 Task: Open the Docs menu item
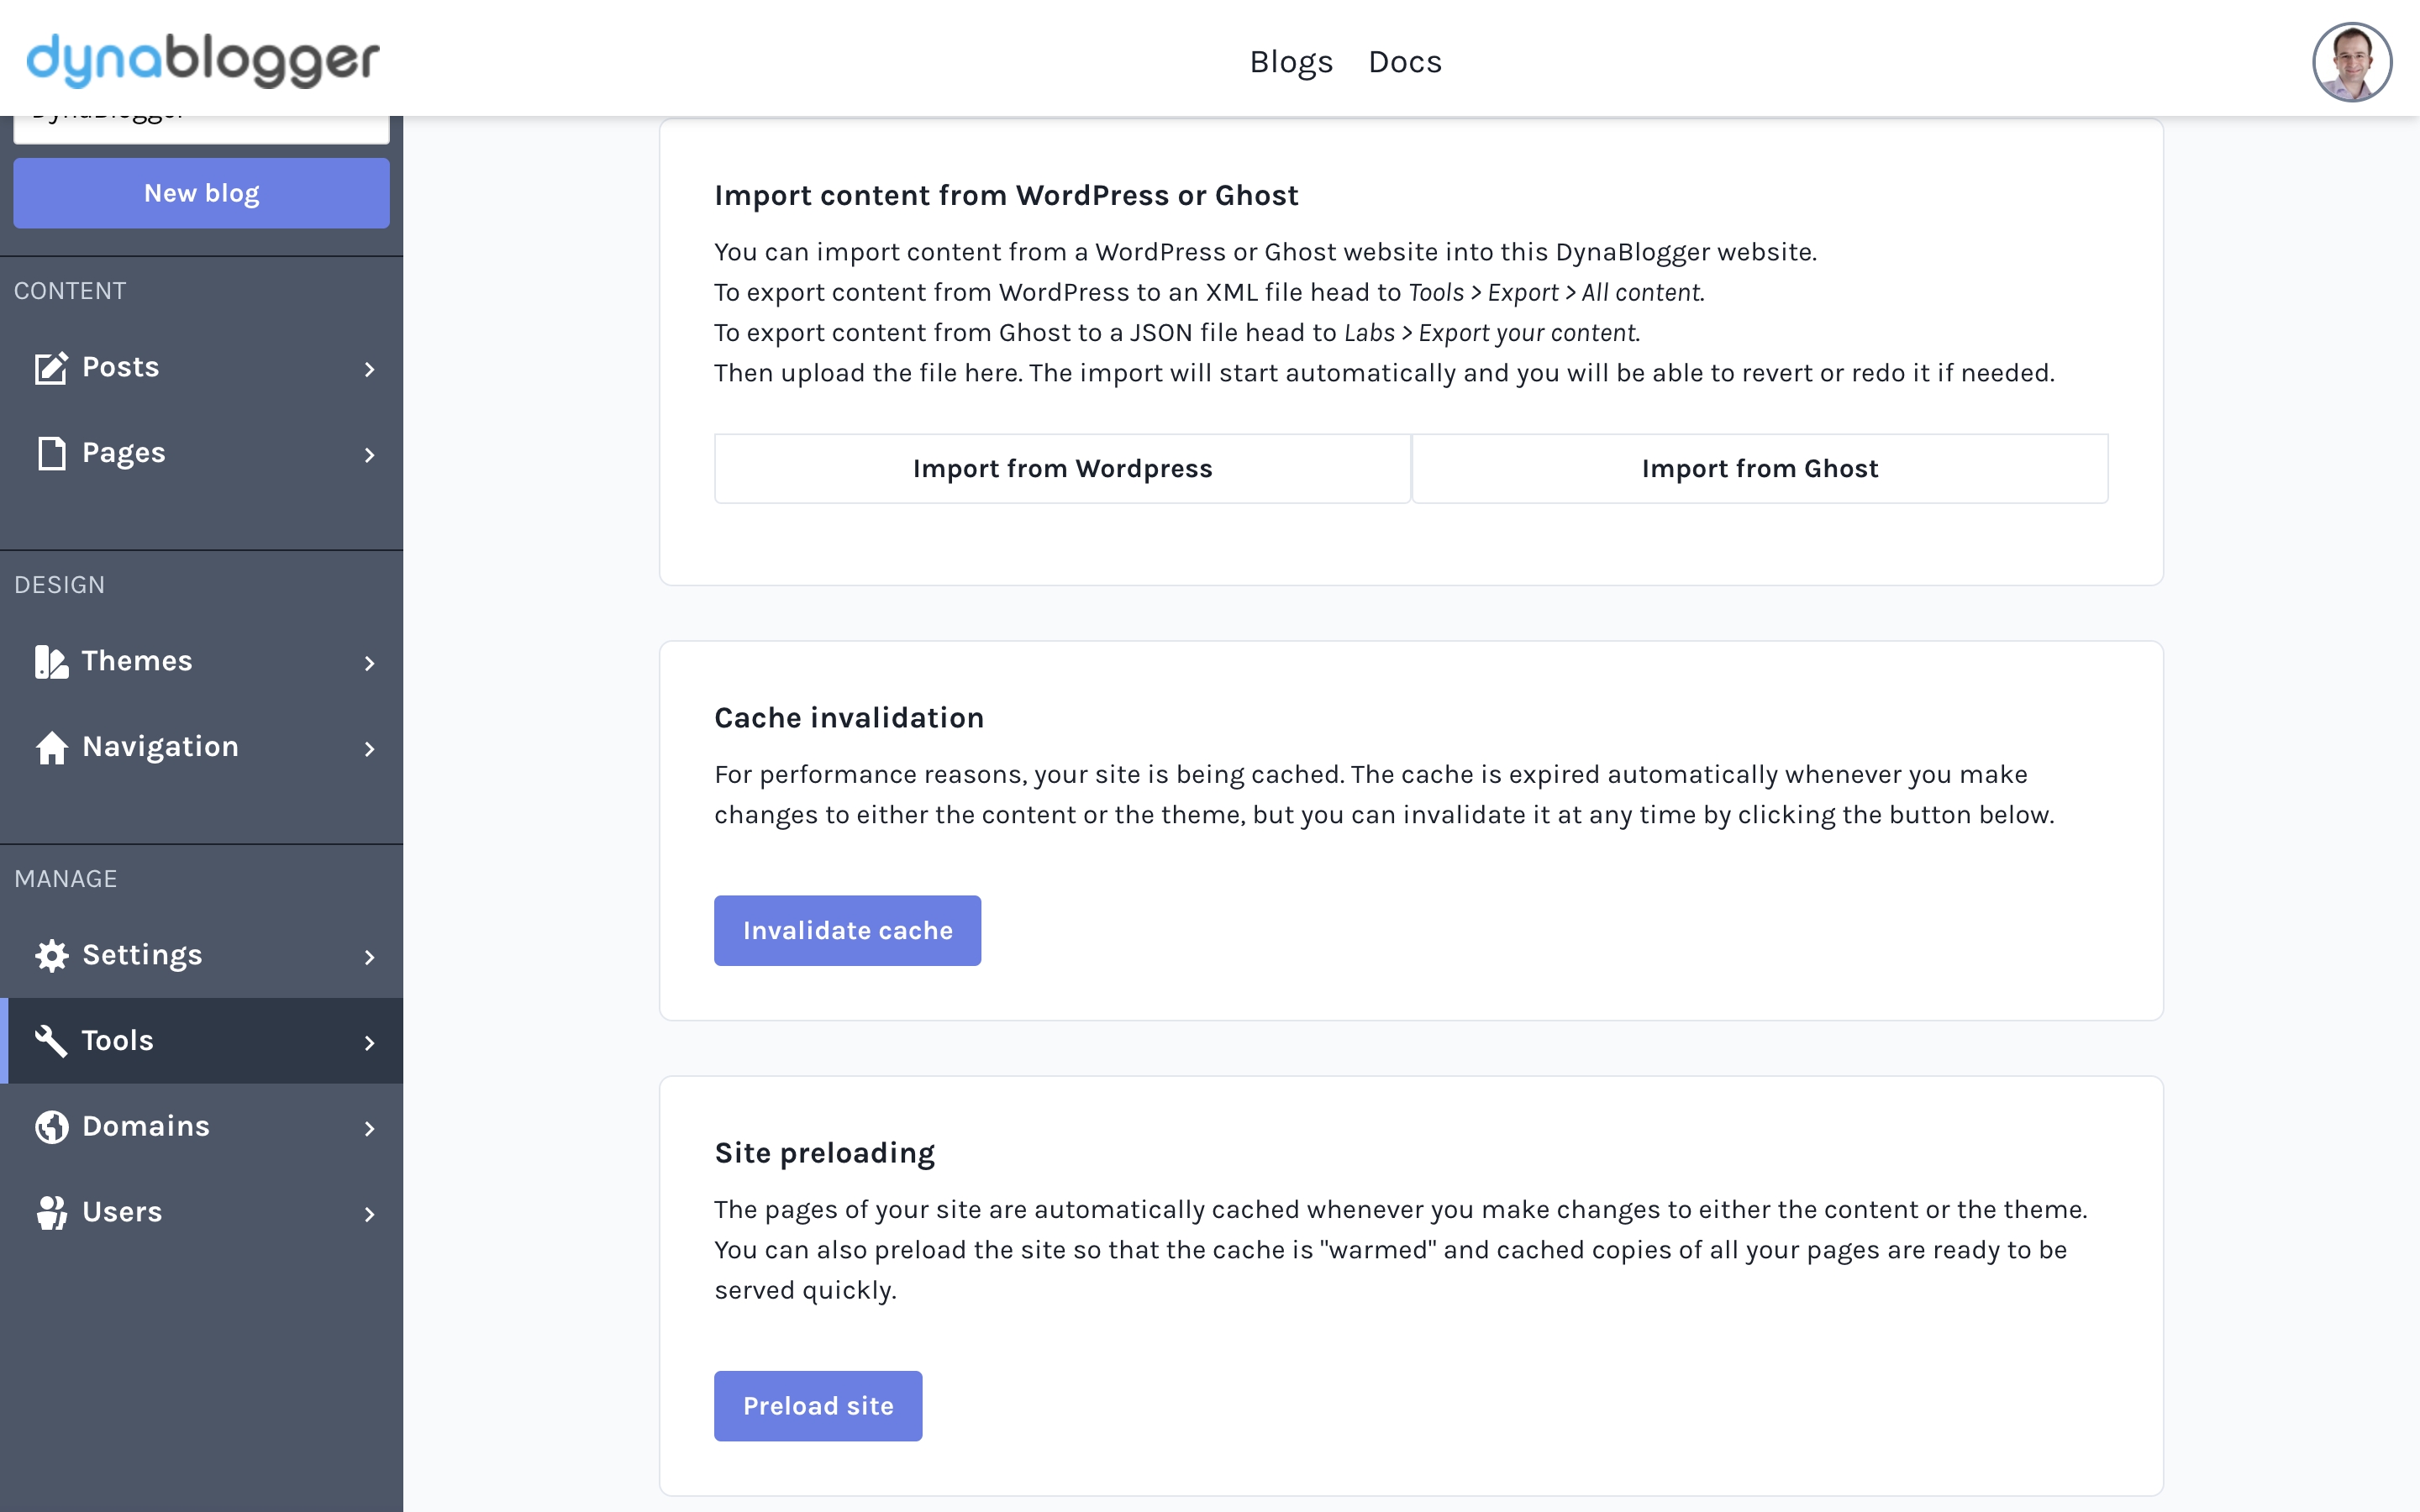(1404, 62)
